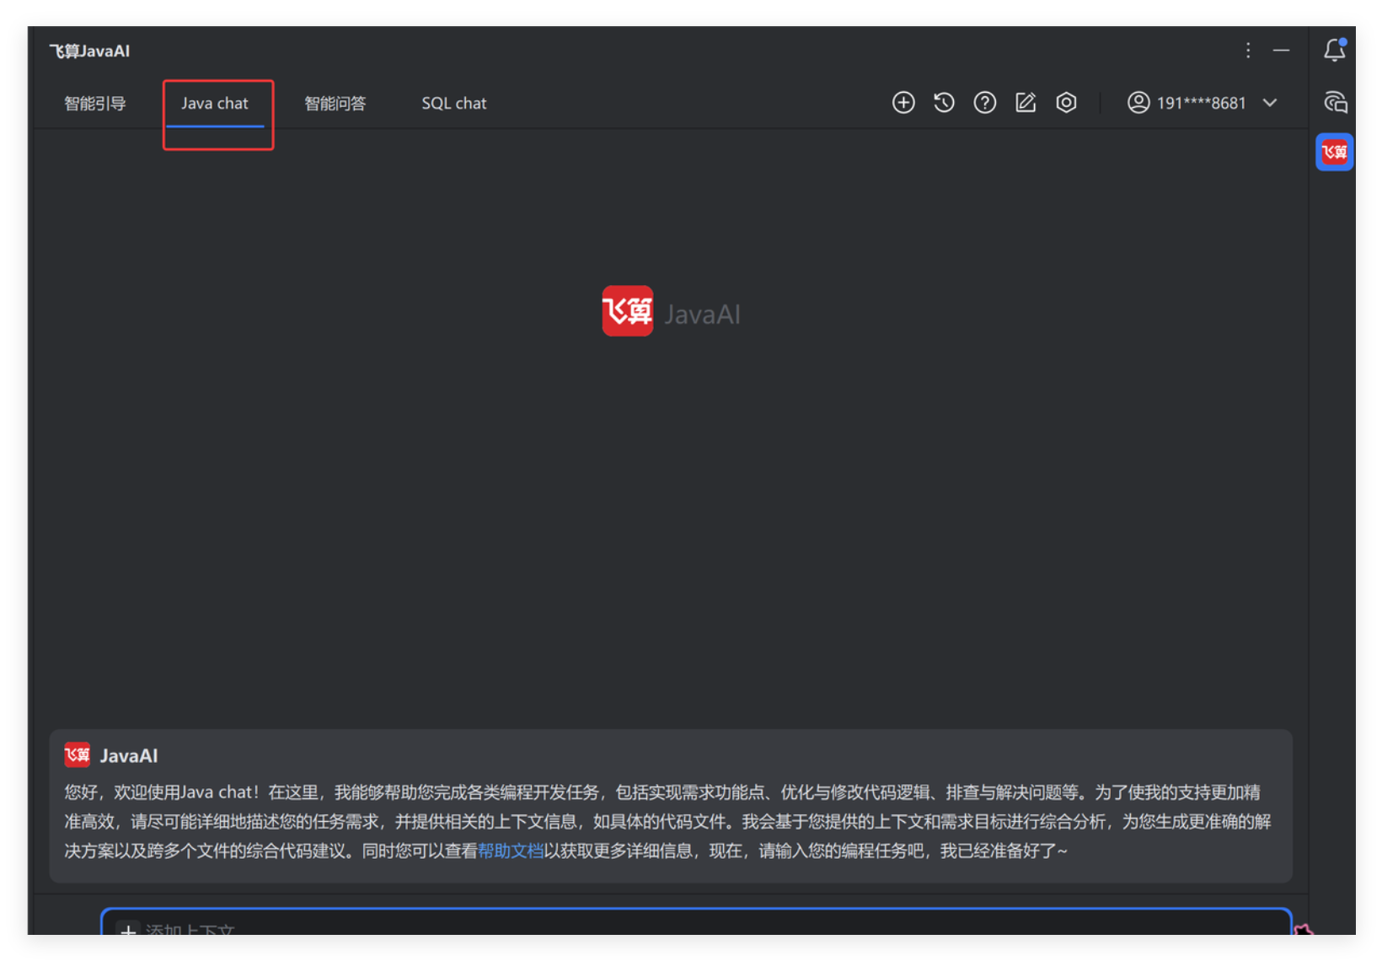This screenshot has height=961, width=1382.
Task: Open the three-dot options menu
Action: (x=1248, y=51)
